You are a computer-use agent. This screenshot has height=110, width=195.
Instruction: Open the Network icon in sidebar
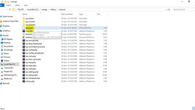tap(1, 83)
